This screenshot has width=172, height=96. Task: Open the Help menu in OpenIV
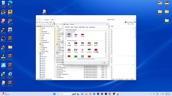click(53, 22)
